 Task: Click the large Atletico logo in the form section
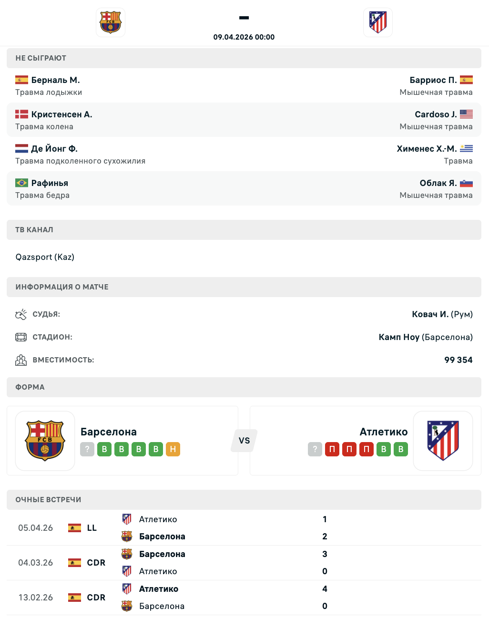pyautogui.click(x=443, y=441)
